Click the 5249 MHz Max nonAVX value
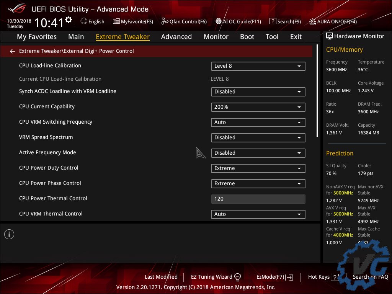392x294 pixels. coord(368,201)
